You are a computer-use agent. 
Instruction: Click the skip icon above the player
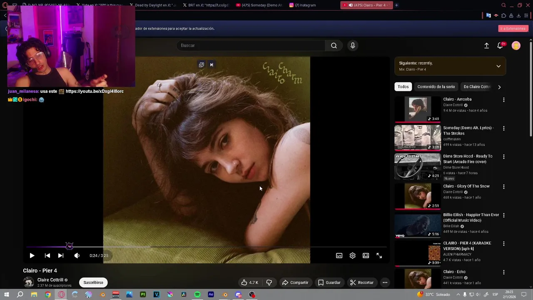tap(212, 65)
